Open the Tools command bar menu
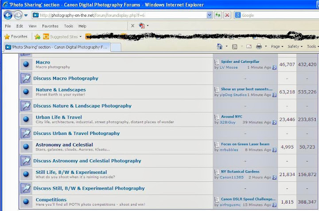Viewport: 319px width, 211px height. point(313,46)
